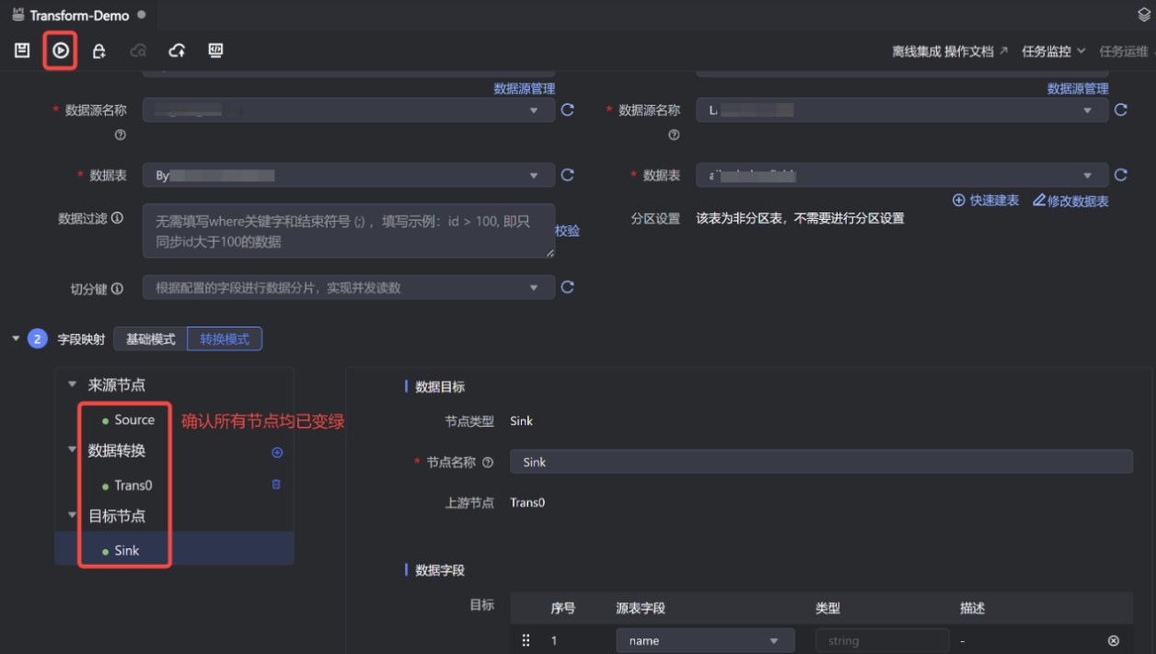The height and width of the screenshot is (654, 1156).
Task: Save the task with the disk icon
Action: tap(21, 51)
